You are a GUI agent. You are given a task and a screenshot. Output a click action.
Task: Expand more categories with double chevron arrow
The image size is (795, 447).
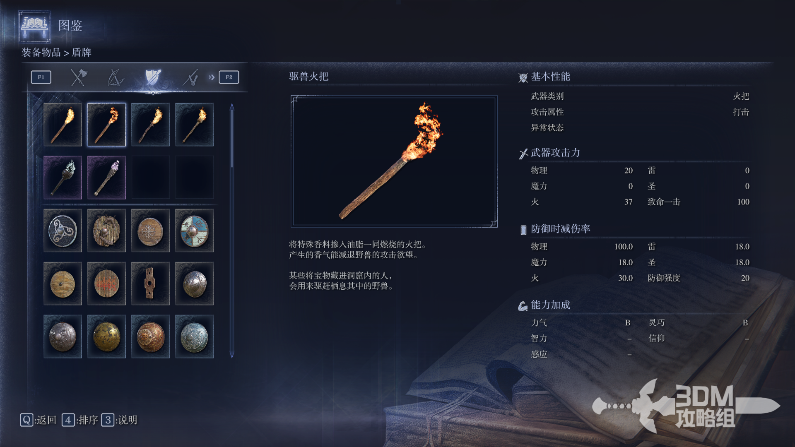[x=212, y=77]
